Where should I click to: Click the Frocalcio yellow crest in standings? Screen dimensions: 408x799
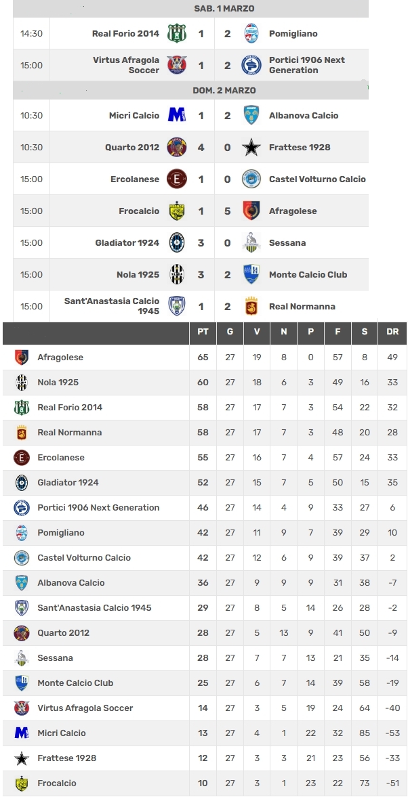click(x=22, y=783)
